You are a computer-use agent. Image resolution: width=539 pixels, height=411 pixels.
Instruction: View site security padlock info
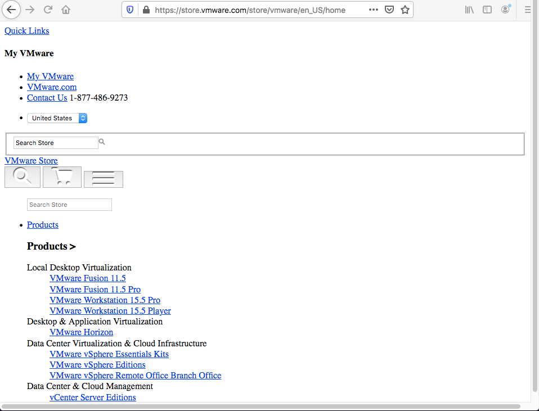[146, 10]
